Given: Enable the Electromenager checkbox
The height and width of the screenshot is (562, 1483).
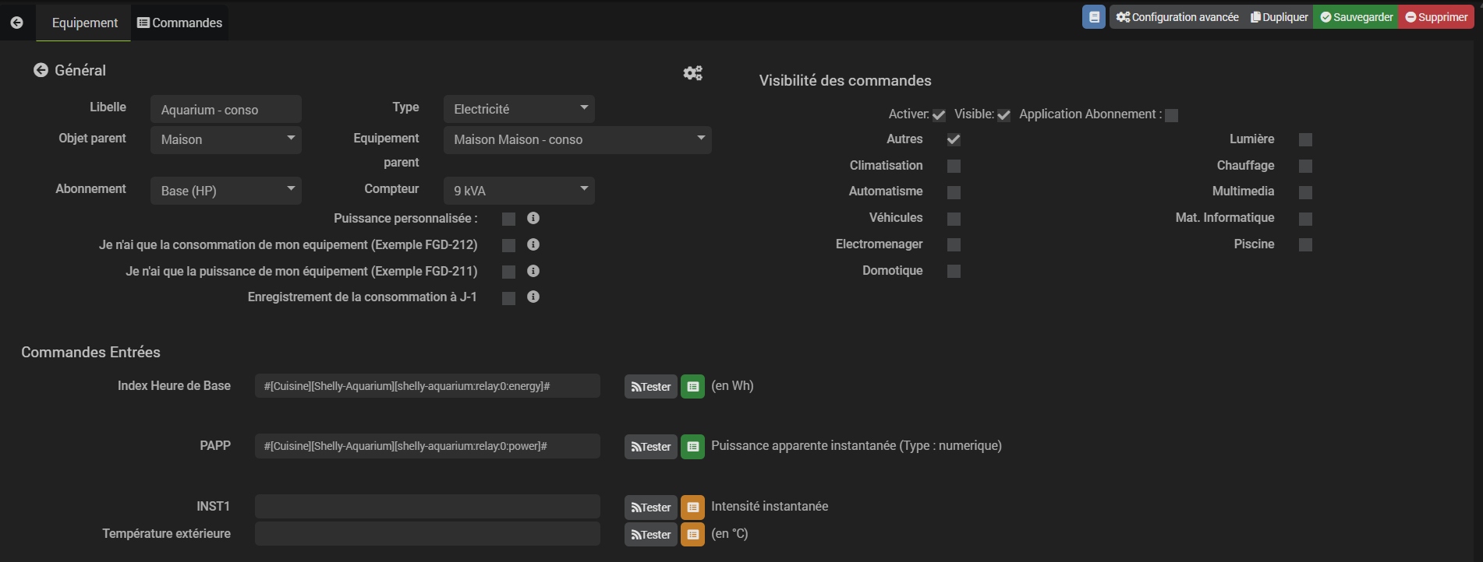Looking at the screenshot, I should pos(954,244).
